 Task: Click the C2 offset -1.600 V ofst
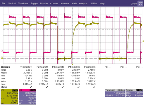tap(30, 96)
